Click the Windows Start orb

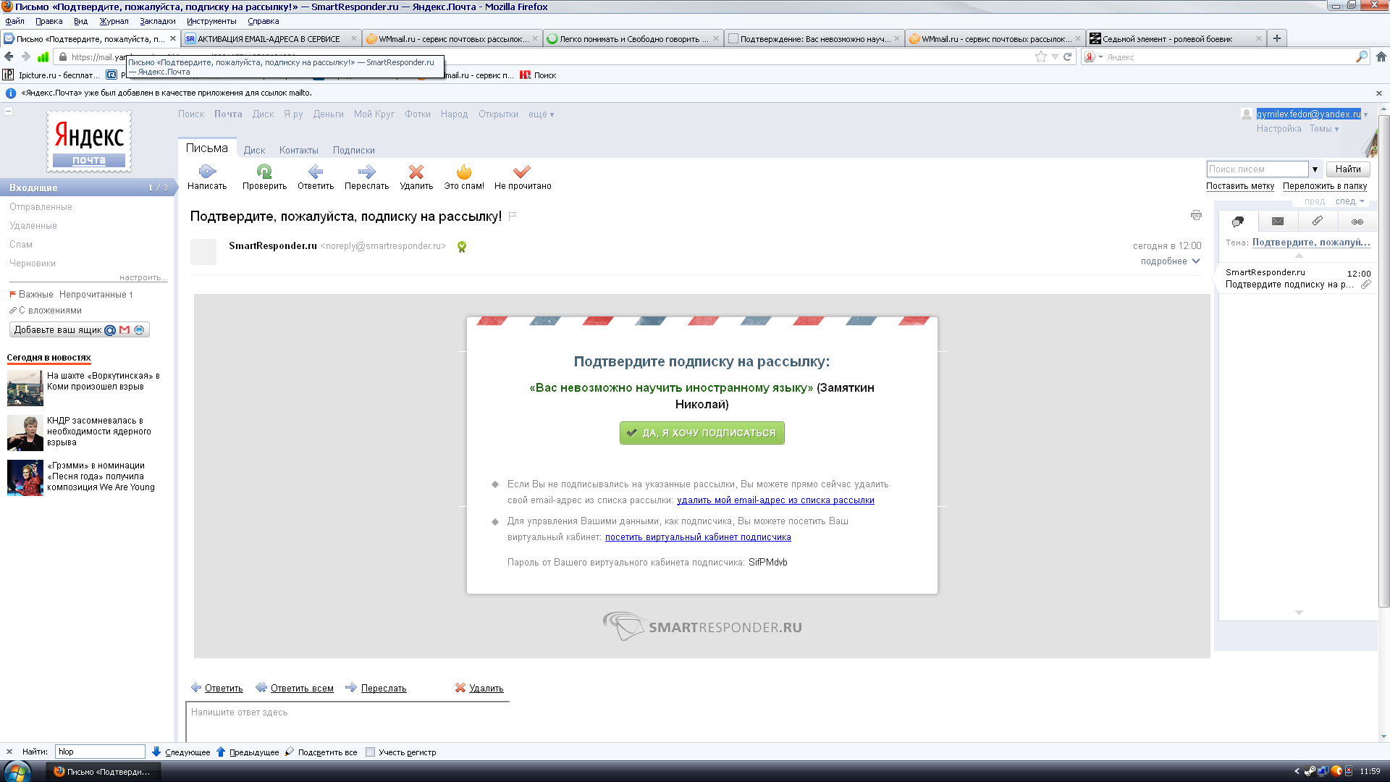(16, 771)
